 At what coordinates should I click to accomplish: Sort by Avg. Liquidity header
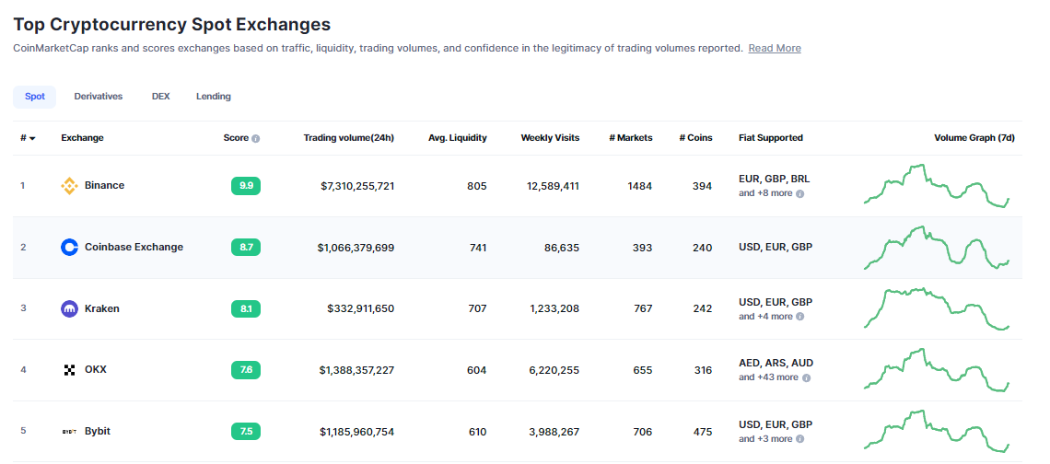(x=458, y=138)
